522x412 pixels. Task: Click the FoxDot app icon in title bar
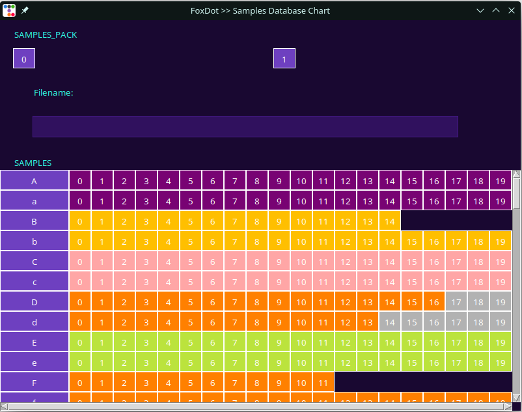click(x=9, y=10)
